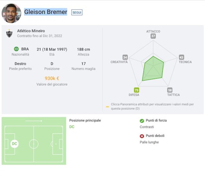
Task: Click the Gleison Bremer name heading
Action: pos(46,12)
